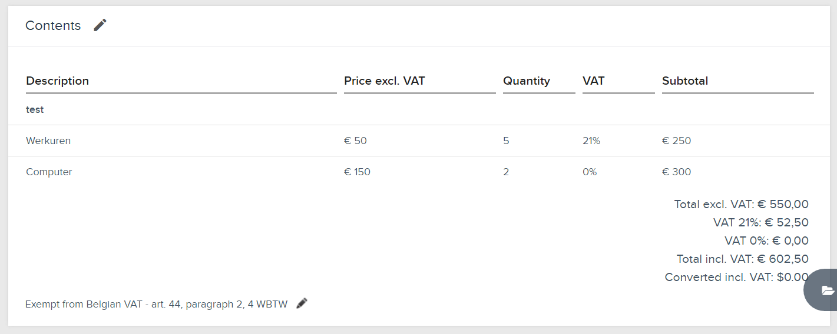Image resolution: width=837 pixels, height=334 pixels.
Task: Click the € 300 subtotal
Action: (x=676, y=172)
